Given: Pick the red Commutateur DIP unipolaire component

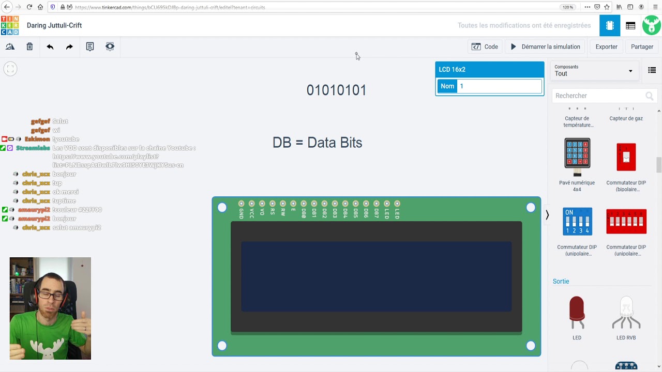Looking at the screenshot, I should (x=626, y=231).
